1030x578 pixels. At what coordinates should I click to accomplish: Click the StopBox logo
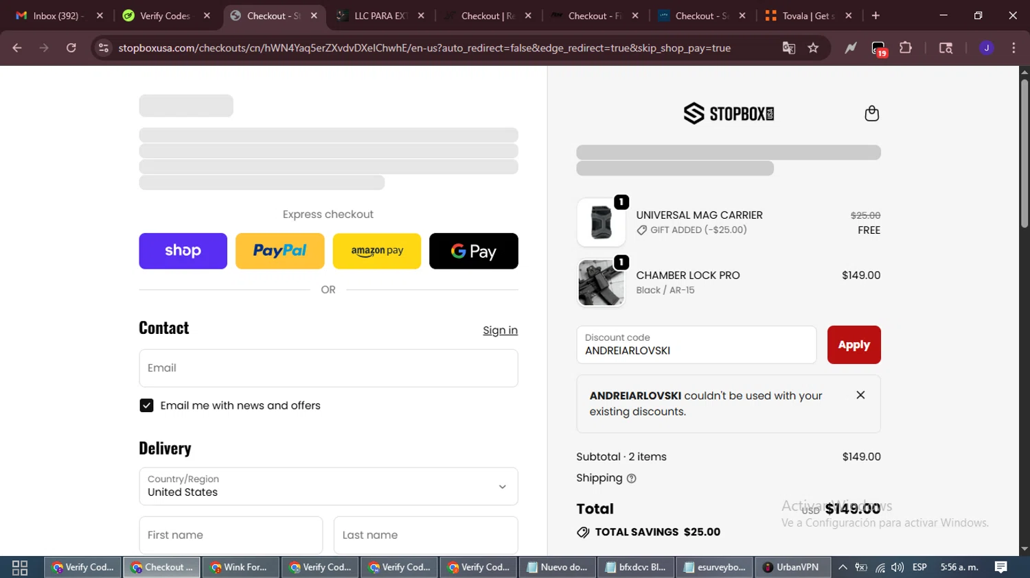pos(729,114)
